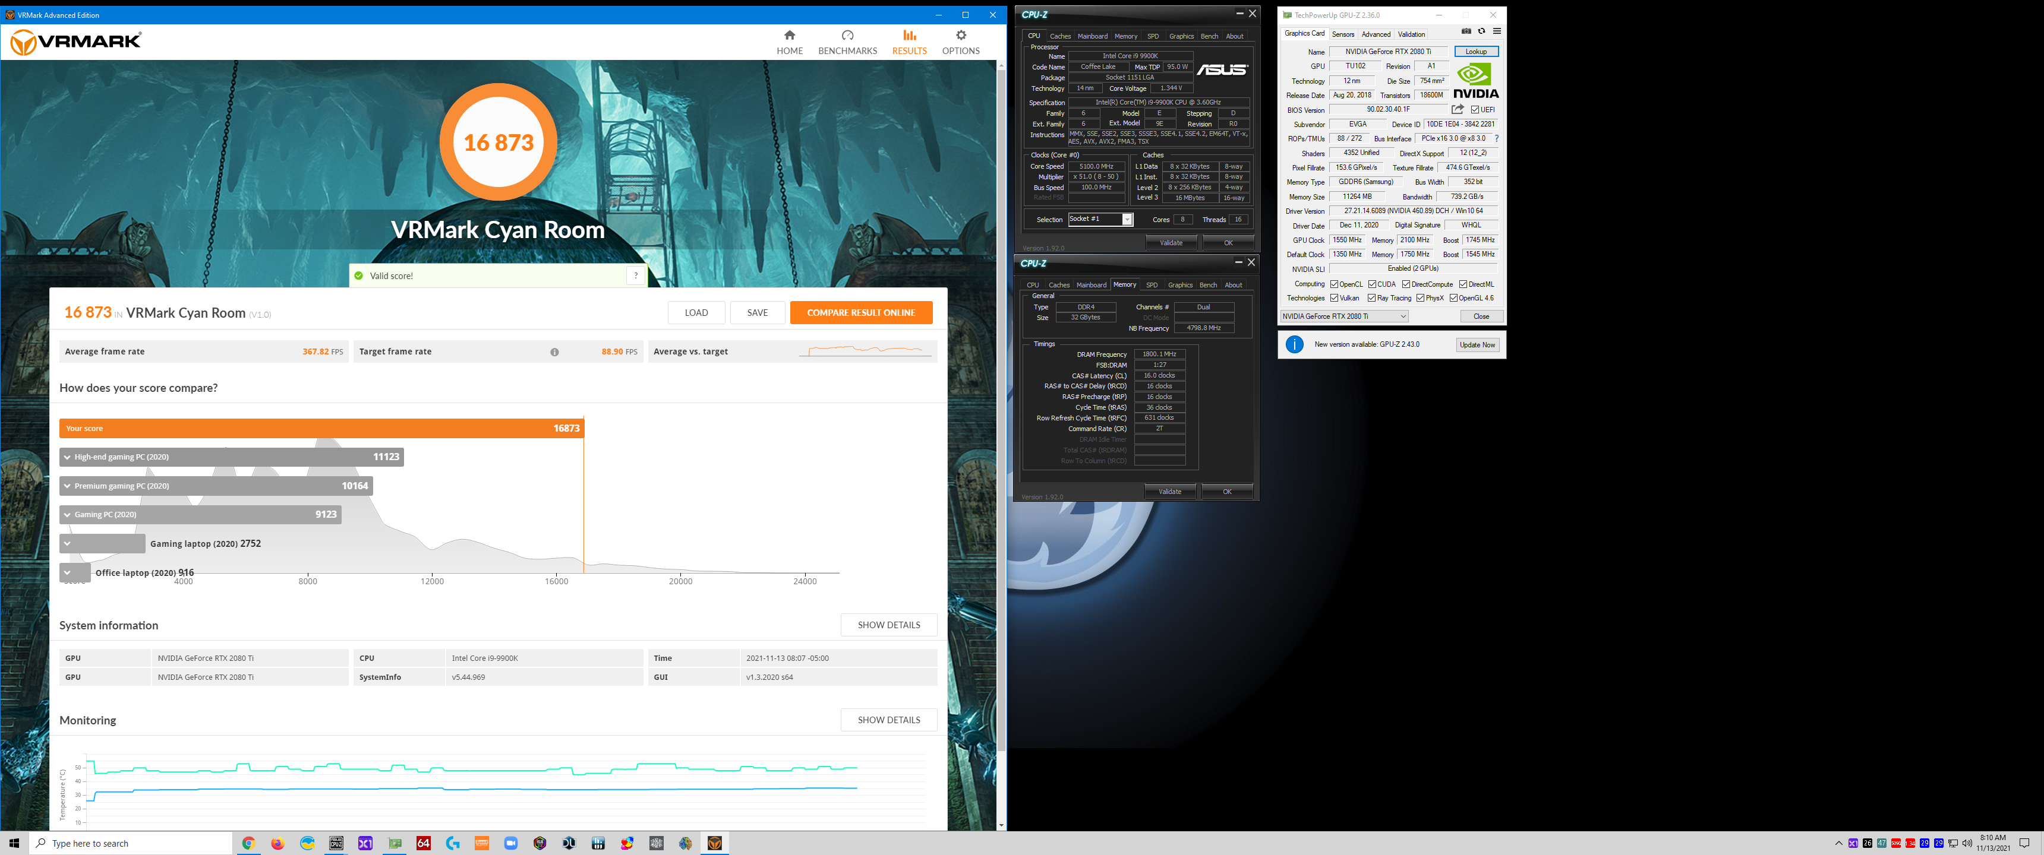The width and height of the screenshot is (2044, 855).
Task: Open the HOME icon in VRMark
Action: 790,35
